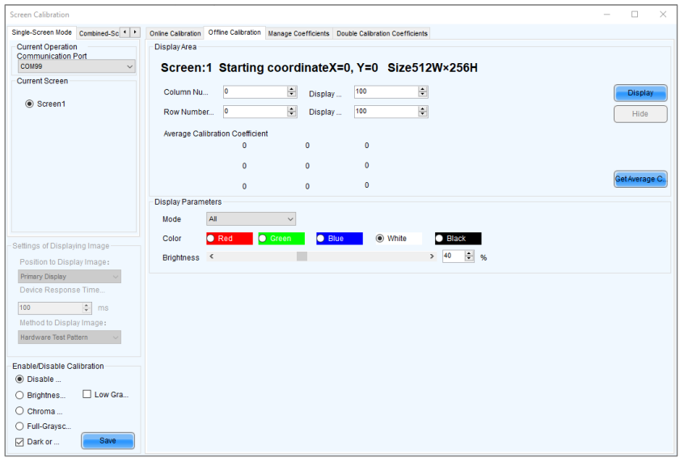Switch to the Combined-Screen mode tab
The image size is (680, 458).
(x=99, y=33)
